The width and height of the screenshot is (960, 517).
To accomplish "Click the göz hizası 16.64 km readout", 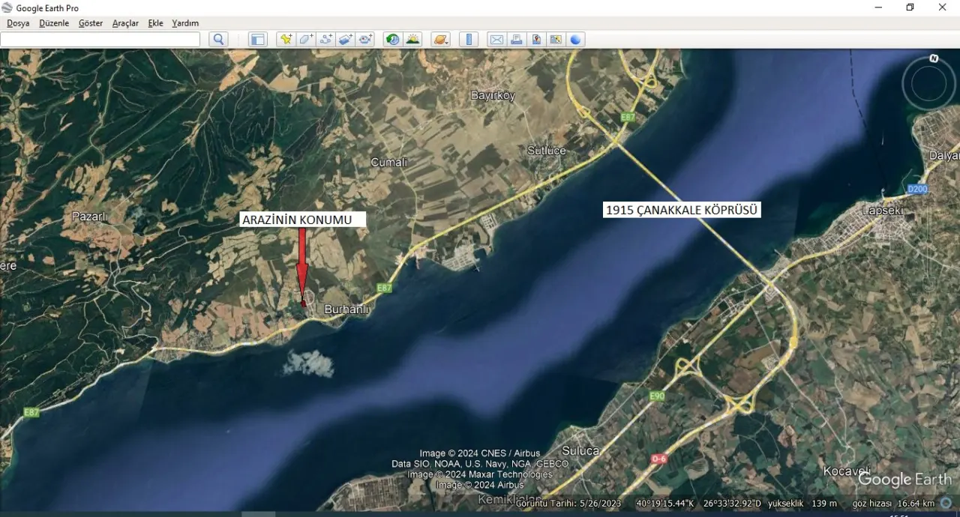I will pos(893,504).
